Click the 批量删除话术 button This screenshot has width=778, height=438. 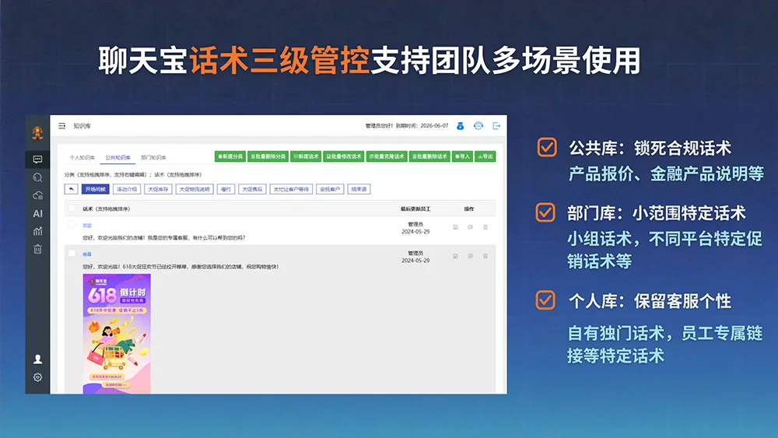click(429, 156)
